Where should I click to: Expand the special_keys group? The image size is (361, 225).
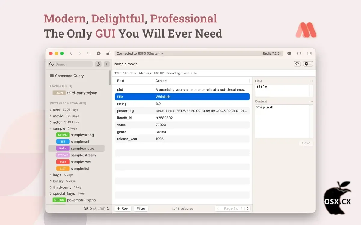point(51,193)
